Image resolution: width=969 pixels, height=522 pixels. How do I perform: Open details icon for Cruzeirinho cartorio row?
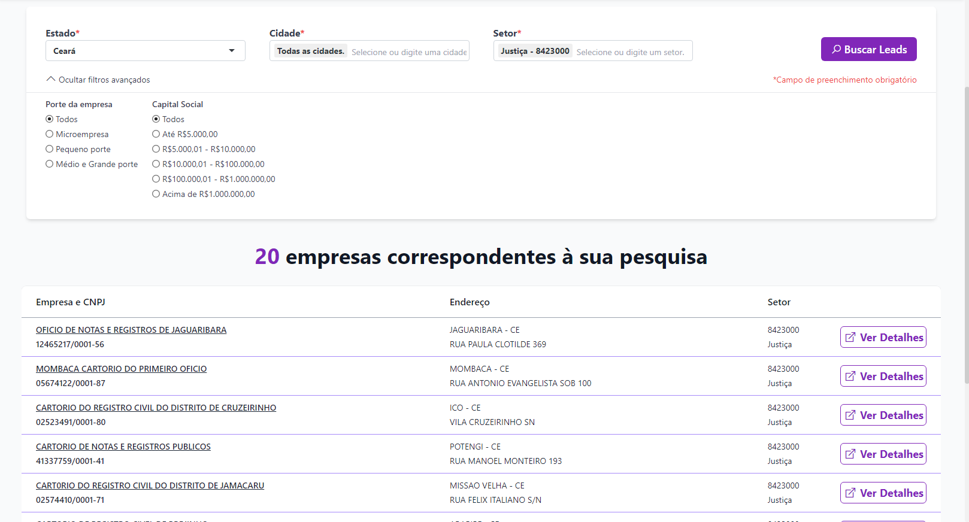coord(850,415)
